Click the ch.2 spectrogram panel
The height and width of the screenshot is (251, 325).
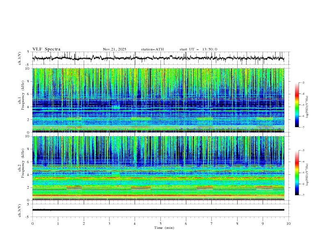(158, 168)
